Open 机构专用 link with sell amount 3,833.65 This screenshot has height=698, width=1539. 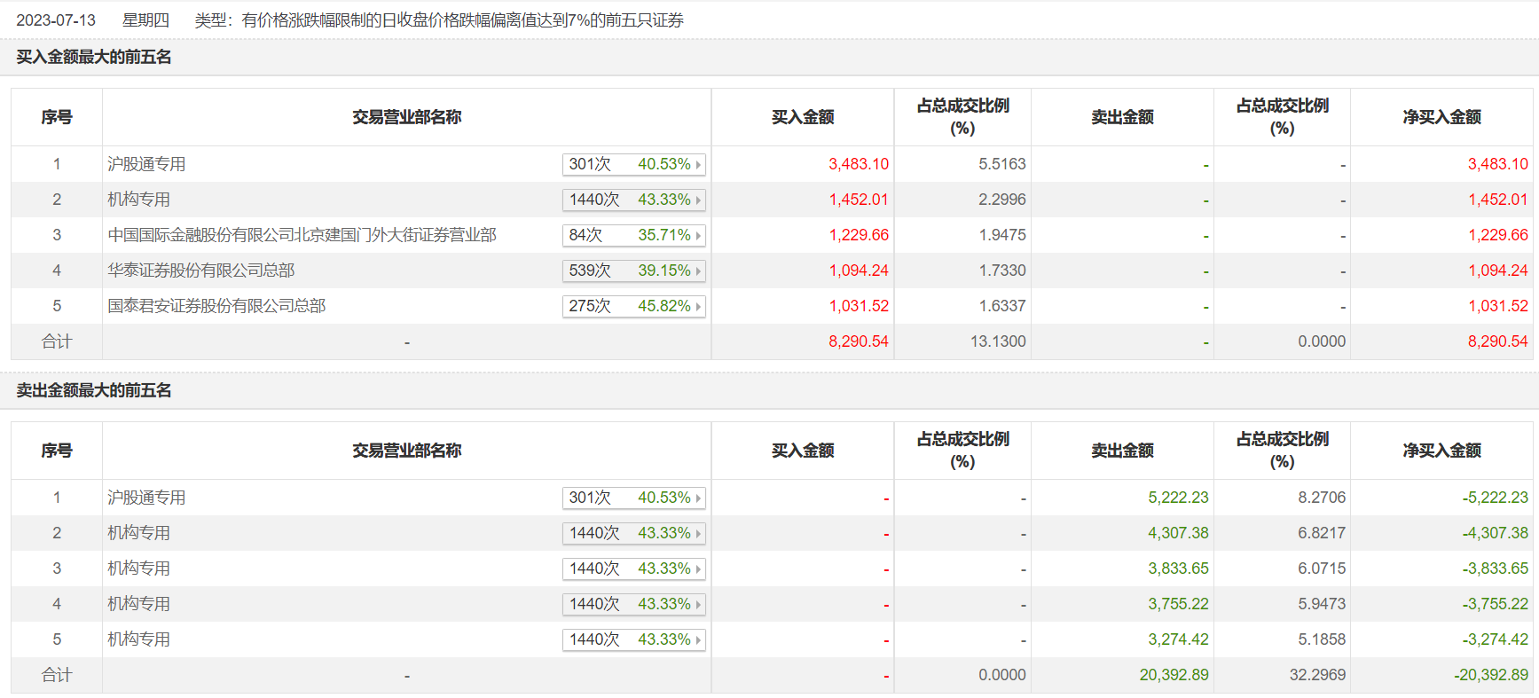click(138, 569)
